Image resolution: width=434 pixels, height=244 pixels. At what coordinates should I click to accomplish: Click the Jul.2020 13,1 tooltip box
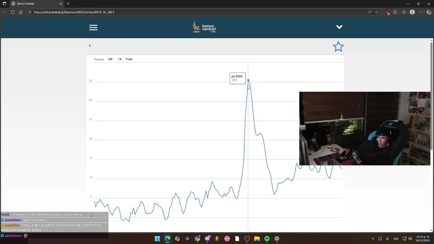click(237, 78)
